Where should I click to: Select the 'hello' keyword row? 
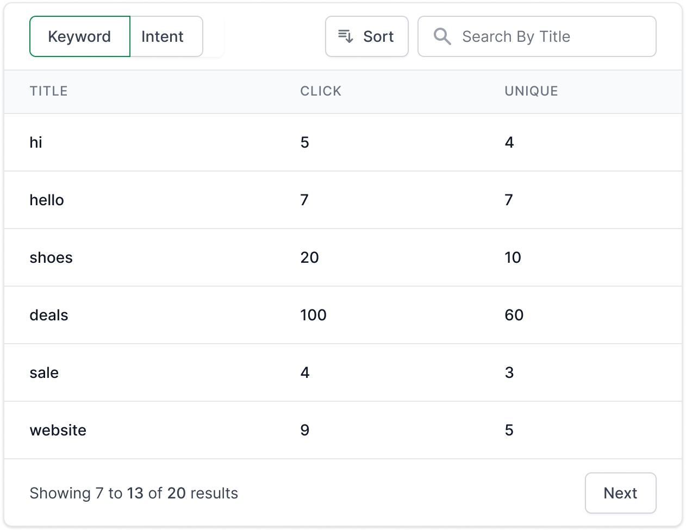pyautogui.click(x=47, y=200)
